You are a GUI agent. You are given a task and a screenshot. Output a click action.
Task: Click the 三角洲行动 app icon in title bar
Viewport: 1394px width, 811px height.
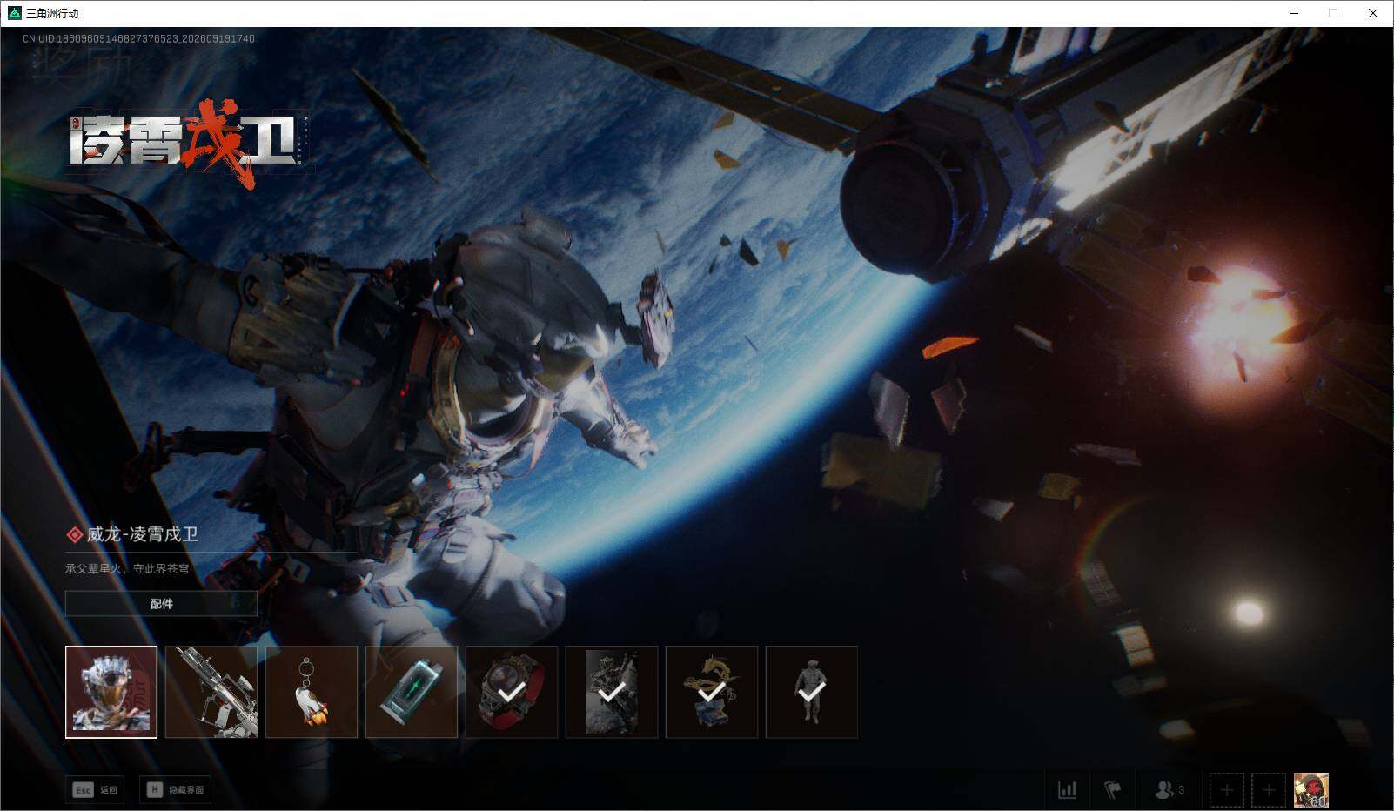(14, 13)
